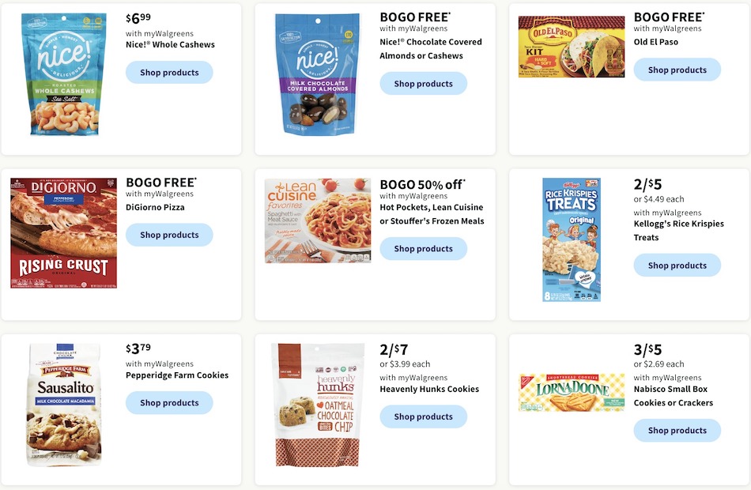Click Shop products for Nabisco Small Box Cookies
This screenshot has width=751, height=490.
(x=677, y=430)
